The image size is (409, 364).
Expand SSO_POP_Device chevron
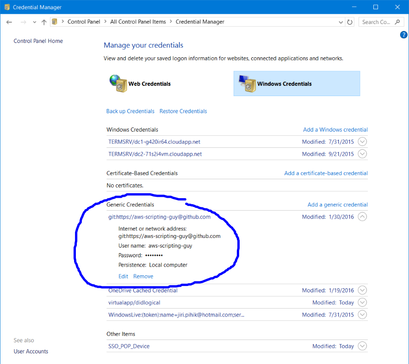pos(362,346)
